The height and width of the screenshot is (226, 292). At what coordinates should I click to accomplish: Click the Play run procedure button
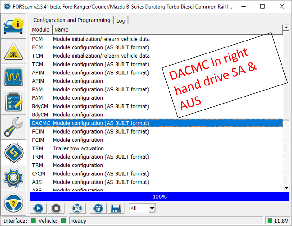tap(38, 208)
